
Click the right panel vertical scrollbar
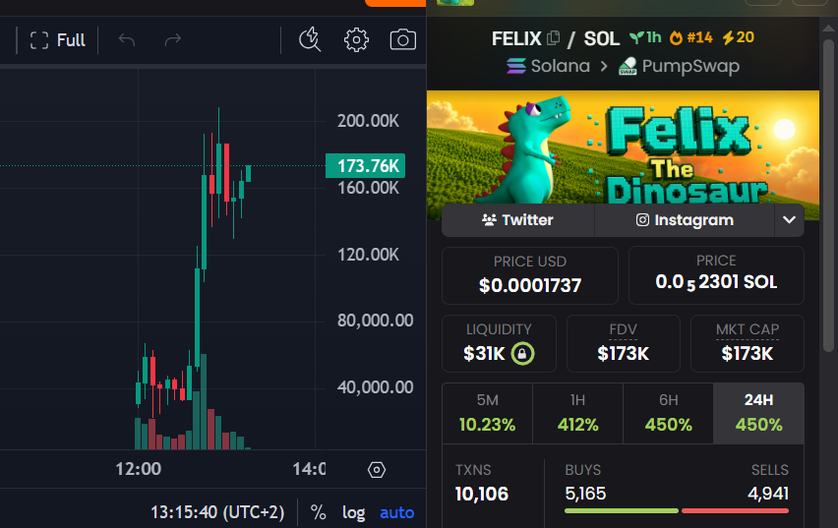[x=829, y=195]
